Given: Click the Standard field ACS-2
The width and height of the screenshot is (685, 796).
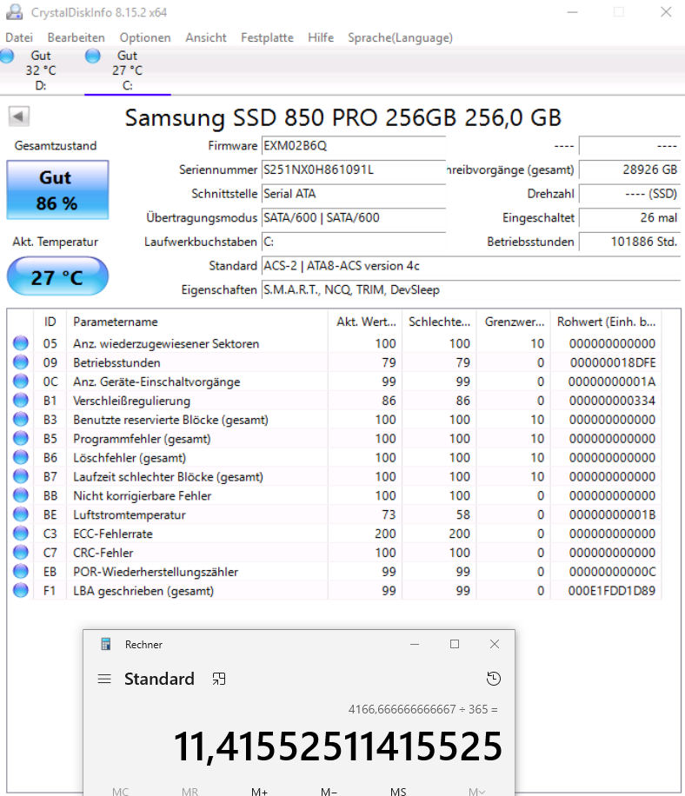Looking at the screenshot, I should click(470, 266).
